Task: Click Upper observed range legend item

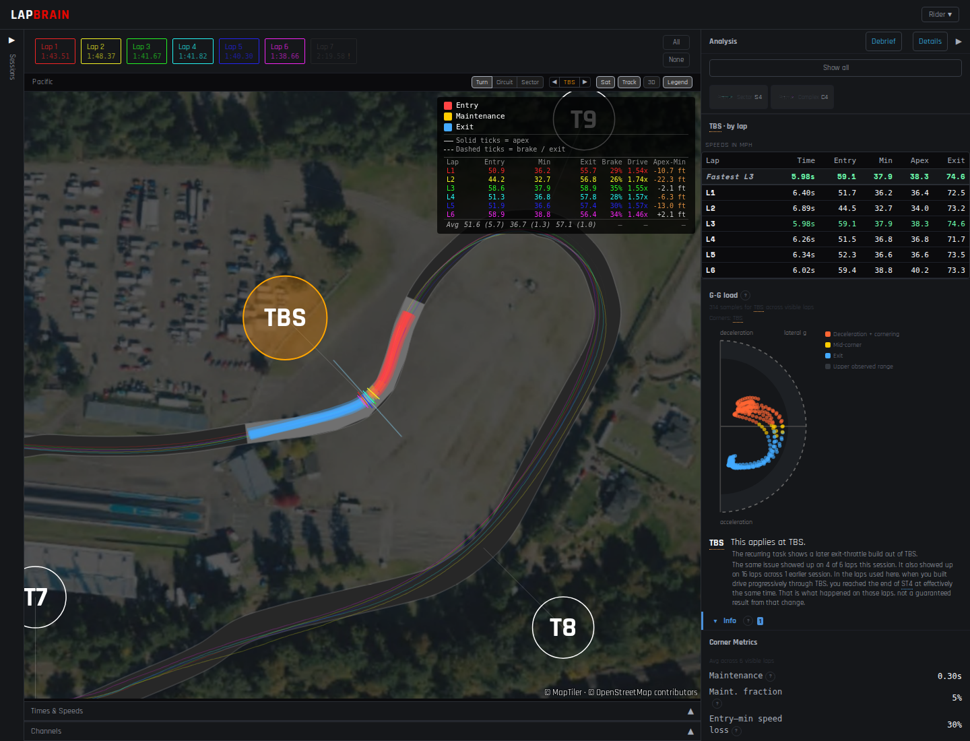Action: pos(859,366)
